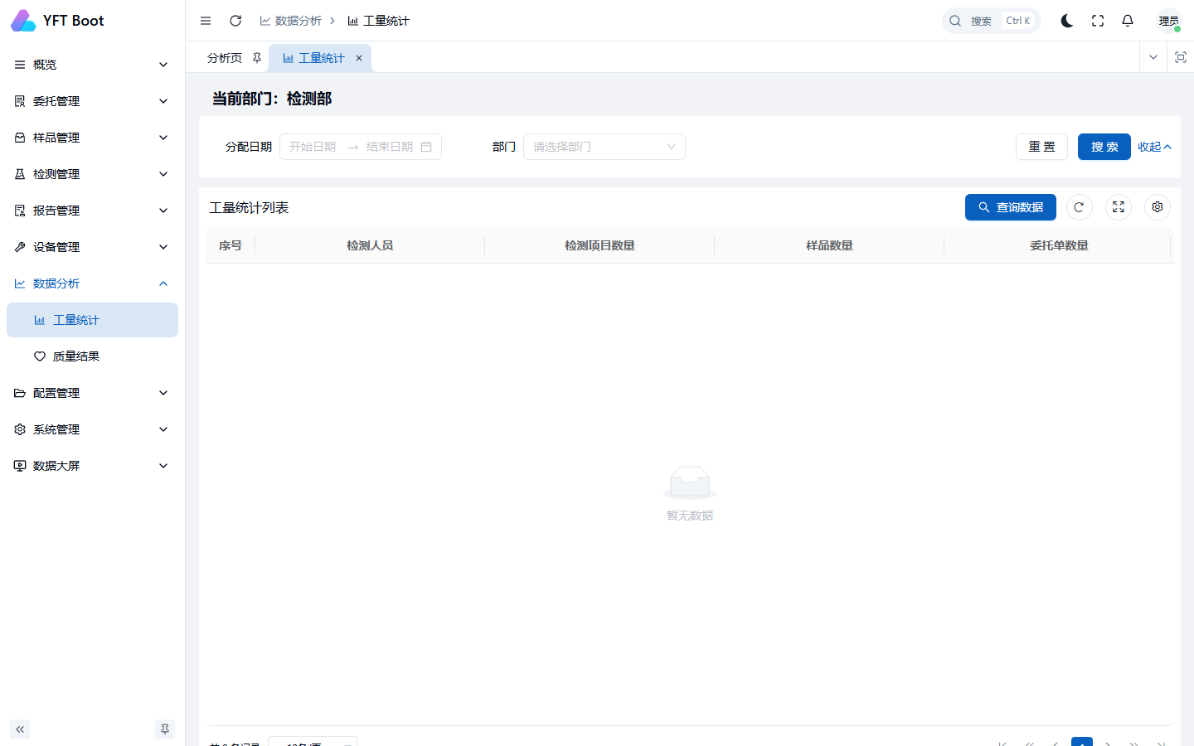Expand the 概览 menu
The height and width of the screenshot is (746, 1194).
coord(92,65)
